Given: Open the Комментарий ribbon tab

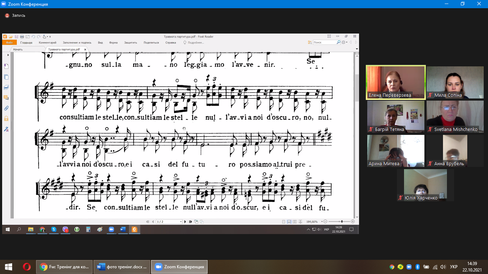Looking at the screenshot, I should point(48,42).
